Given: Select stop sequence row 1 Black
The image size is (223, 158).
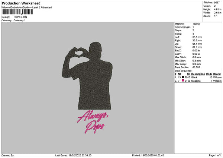Looking at the screenshot, I should [198, 77].
